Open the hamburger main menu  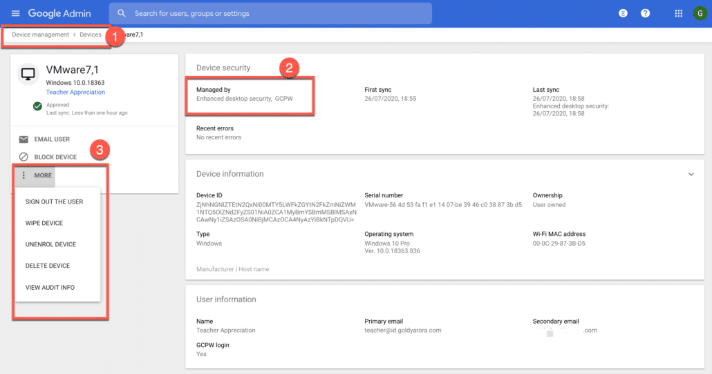pyautogui.click(x=15, y=13)
